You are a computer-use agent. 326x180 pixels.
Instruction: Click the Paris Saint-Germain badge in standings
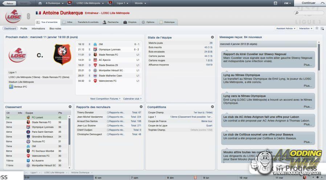(28, 132)
